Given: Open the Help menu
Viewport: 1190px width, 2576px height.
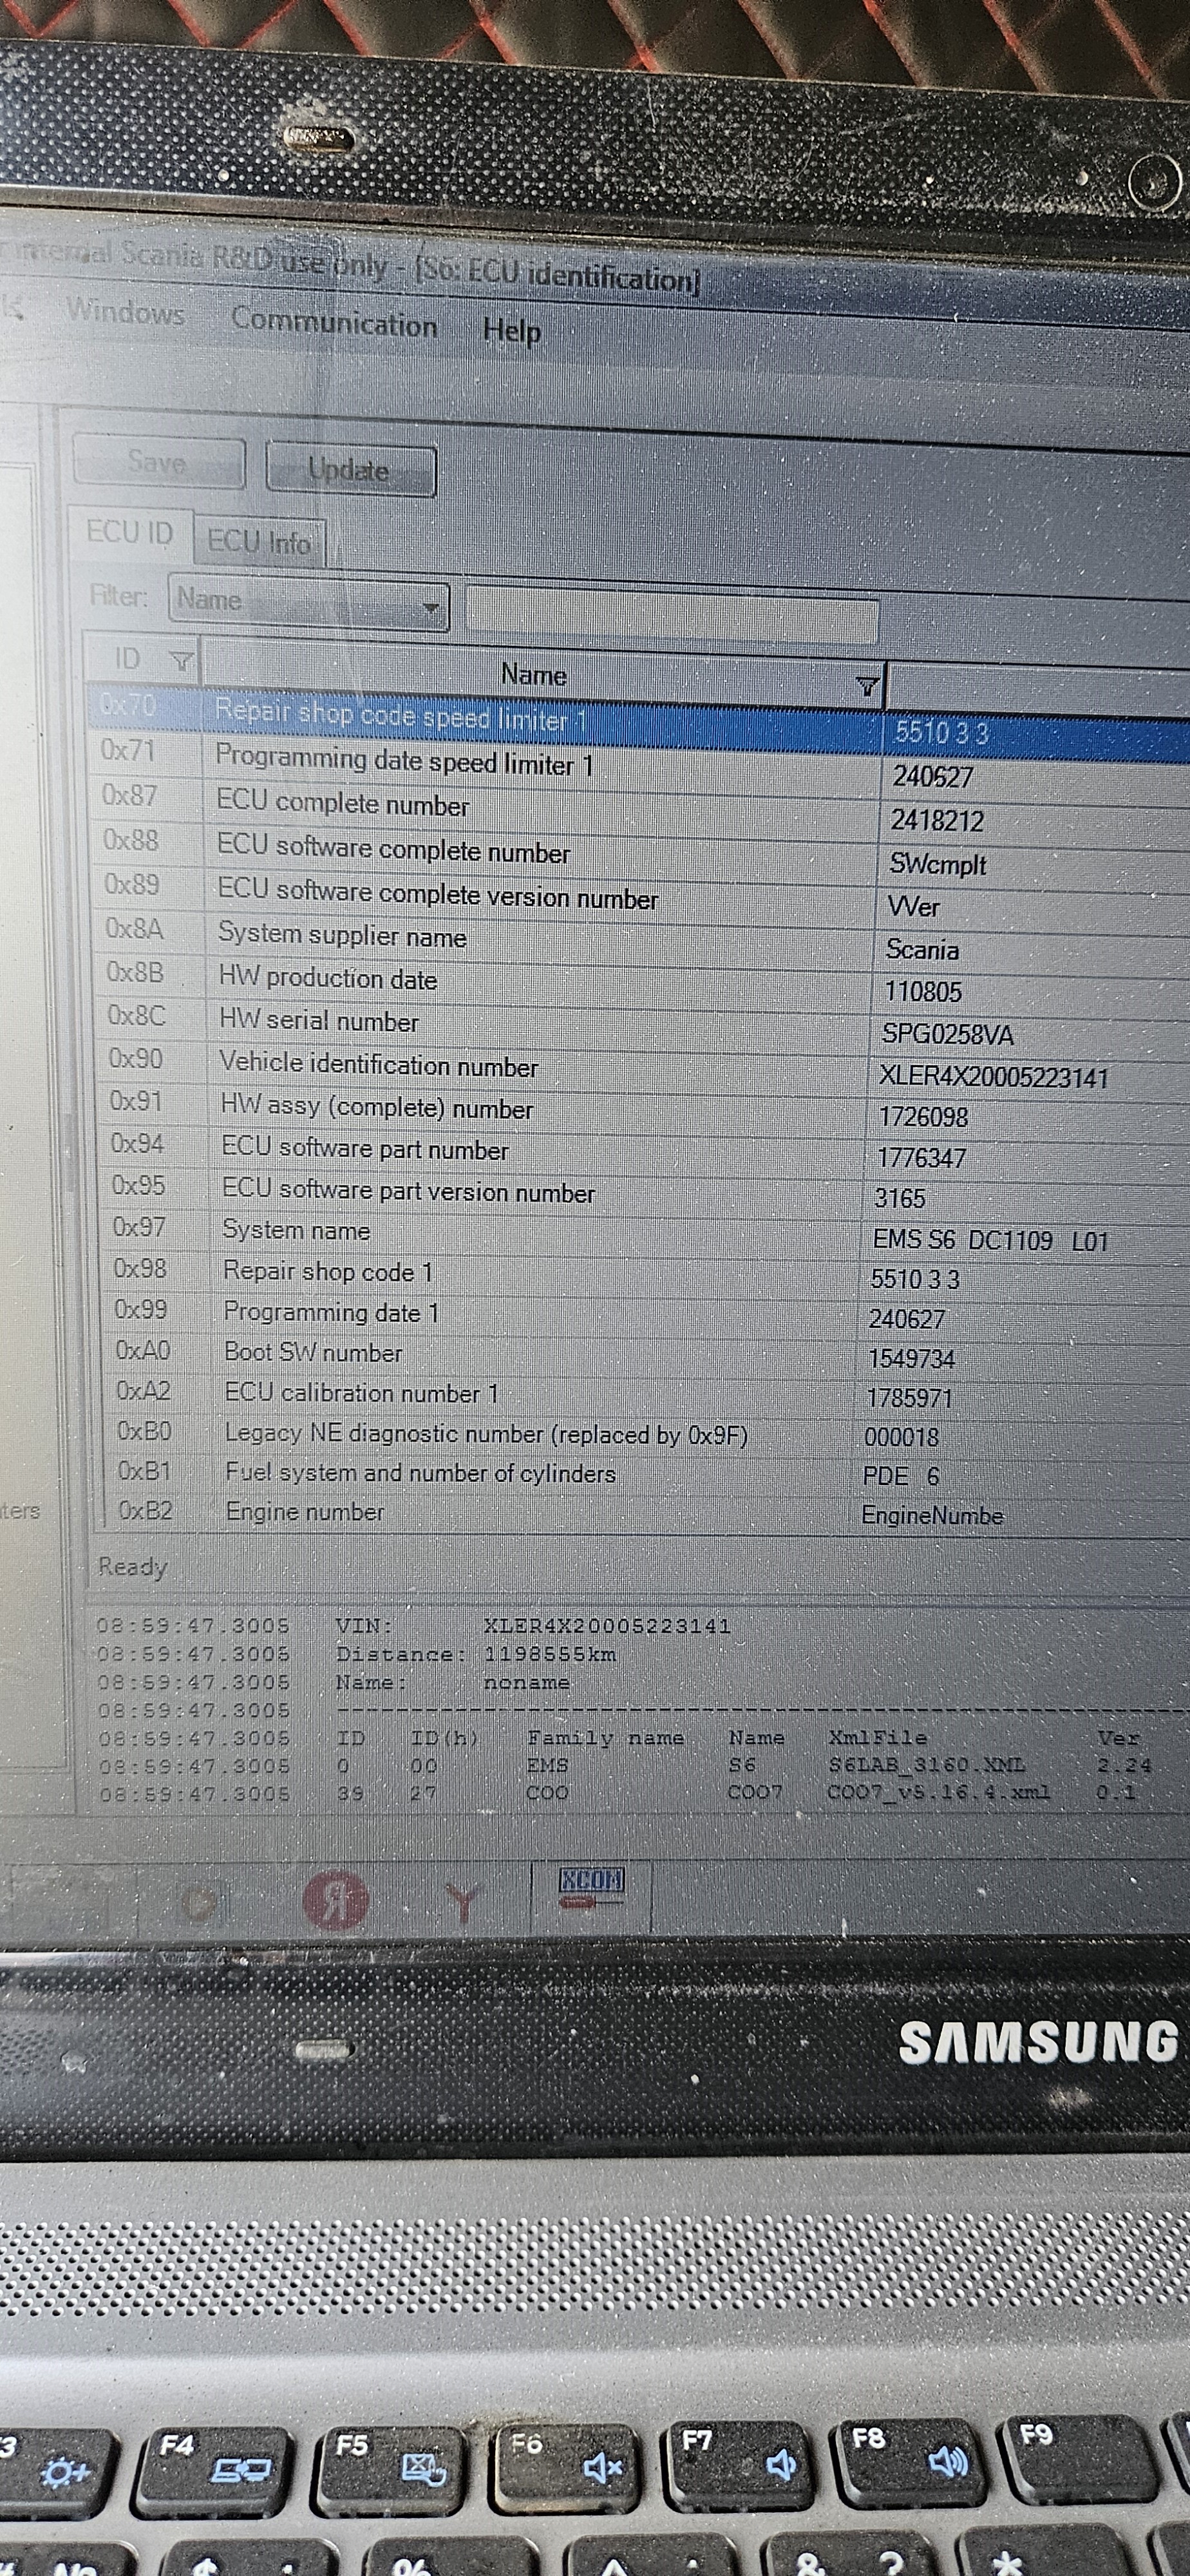Looking at the screenshot, I should [512, 330].
